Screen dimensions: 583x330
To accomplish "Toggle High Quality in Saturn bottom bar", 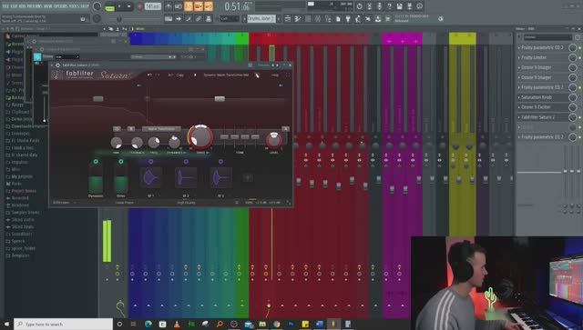I will tap(186, 203).
